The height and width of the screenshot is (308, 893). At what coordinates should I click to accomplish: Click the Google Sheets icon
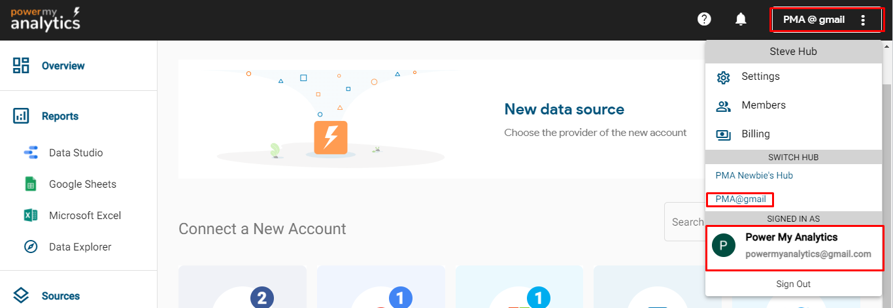pos(31,184)
